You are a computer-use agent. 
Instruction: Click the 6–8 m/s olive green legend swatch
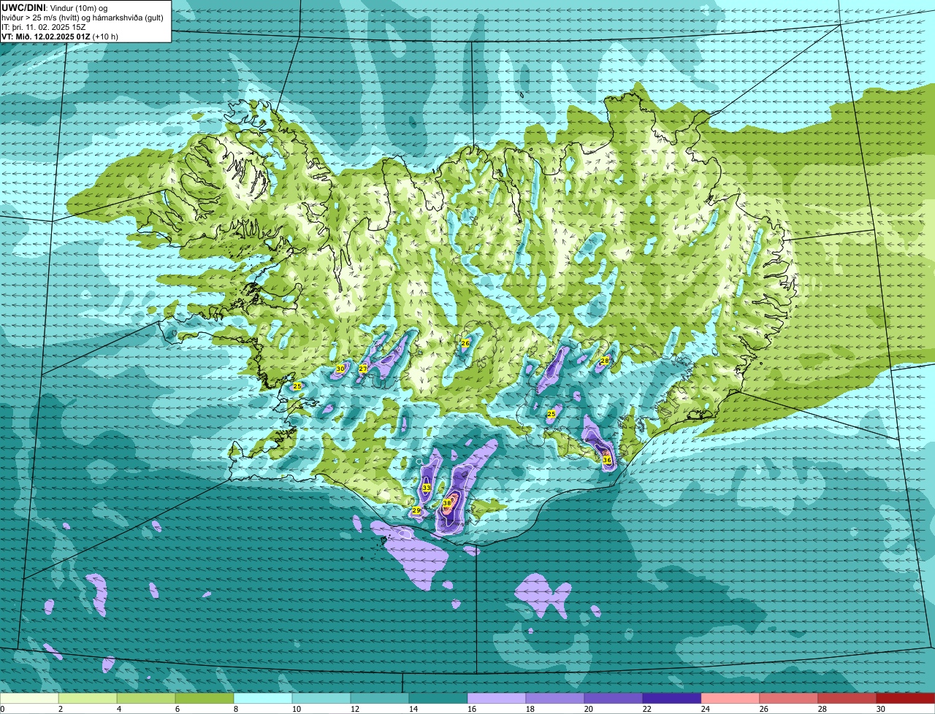(x=205, y=698)
